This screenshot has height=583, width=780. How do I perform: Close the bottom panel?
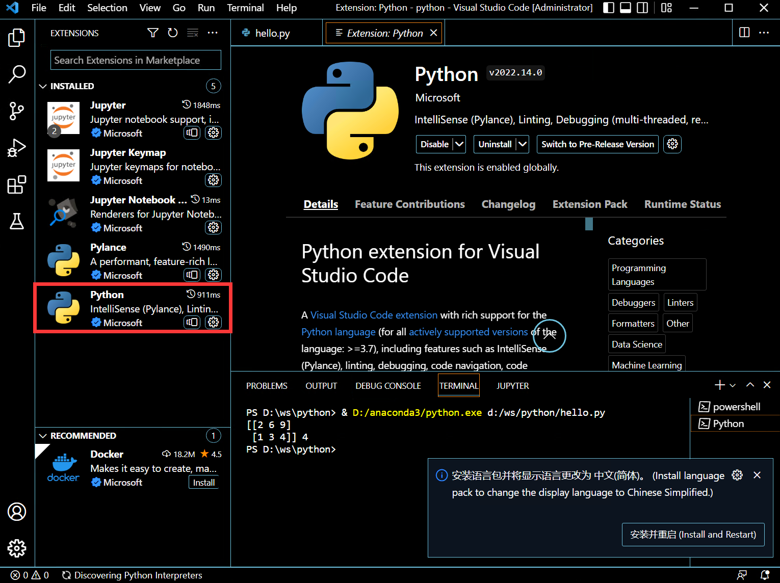pyautogui.click(x=767, y=385)
